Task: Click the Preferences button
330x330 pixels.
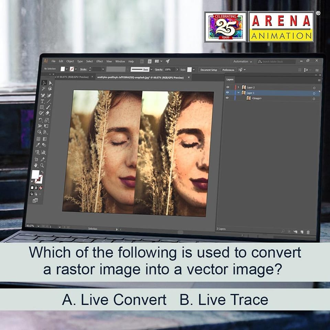Action: [228, 70]
